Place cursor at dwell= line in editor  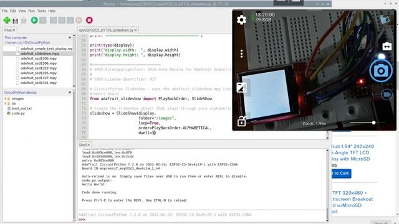click(x=147, y=133)
